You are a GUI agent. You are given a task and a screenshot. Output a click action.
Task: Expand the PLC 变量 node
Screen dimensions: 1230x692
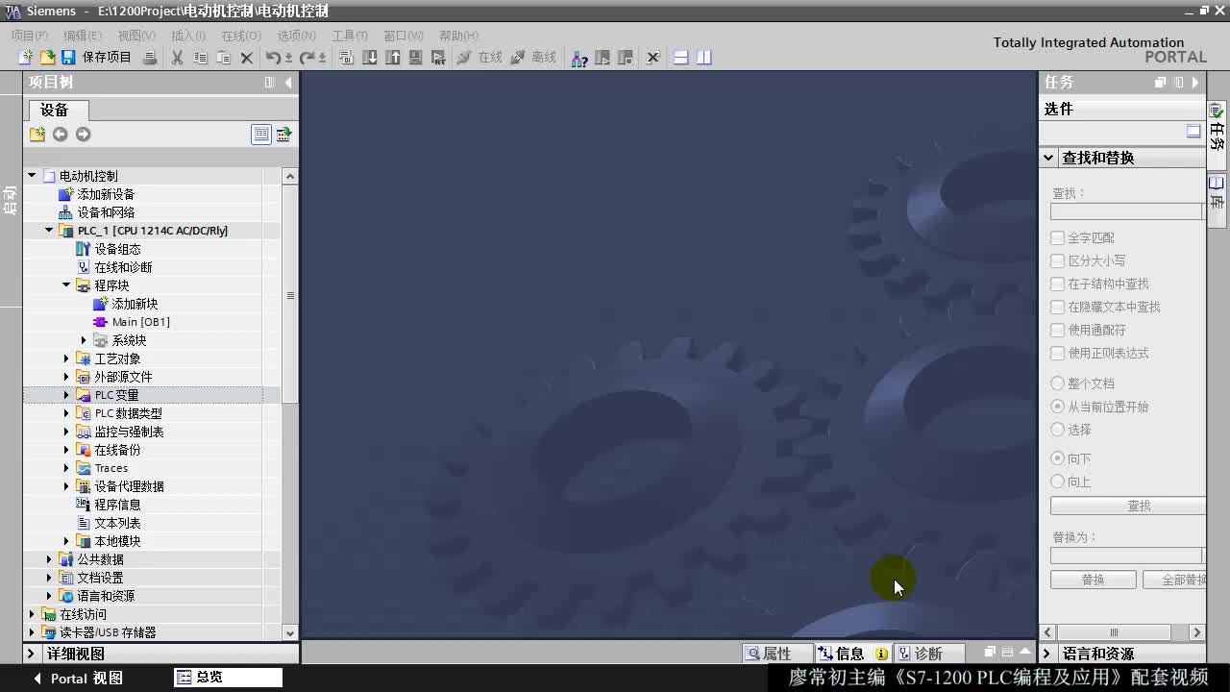(66, 395)
